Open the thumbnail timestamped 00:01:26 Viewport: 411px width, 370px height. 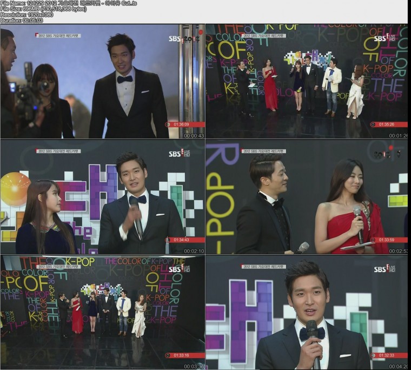click(307, 81)
